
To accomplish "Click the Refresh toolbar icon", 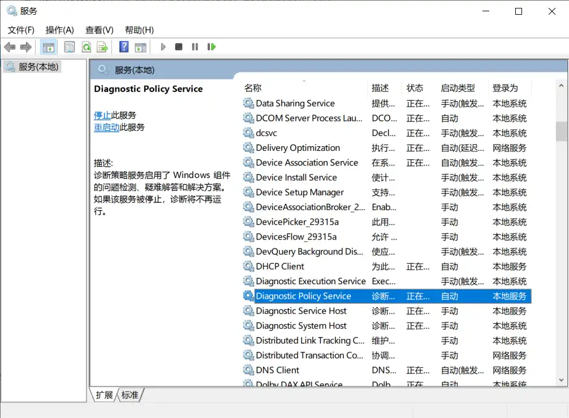I will (x=87, y=47).
